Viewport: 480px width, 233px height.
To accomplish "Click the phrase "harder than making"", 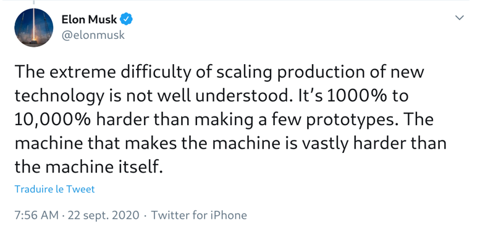I will coord(175,120).
